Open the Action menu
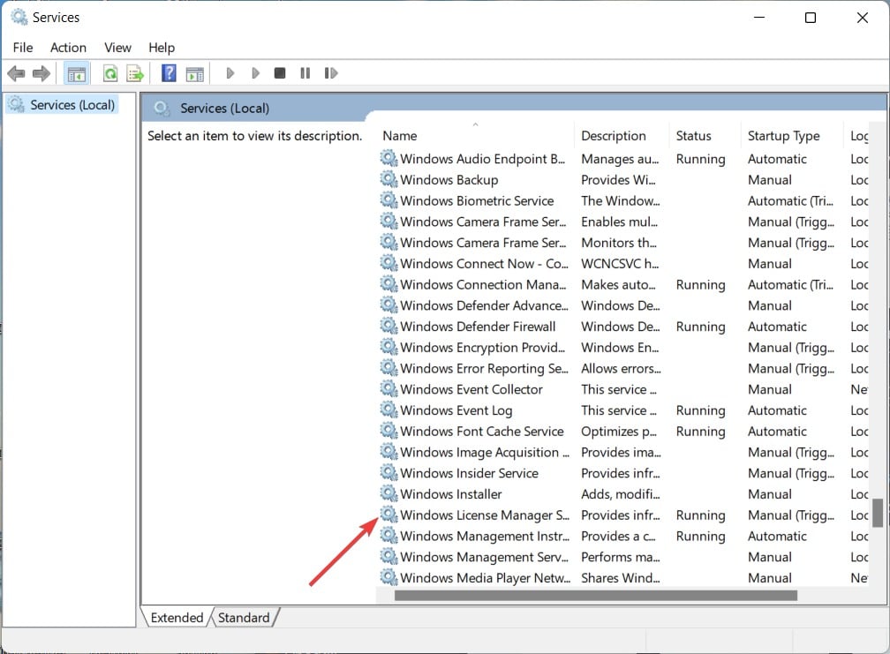890x654 pixels. pyautogui.click(x=68, y=48)
